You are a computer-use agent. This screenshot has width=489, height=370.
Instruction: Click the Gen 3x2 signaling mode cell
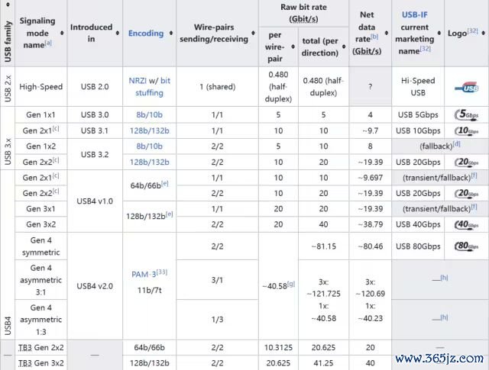point(40,224)
